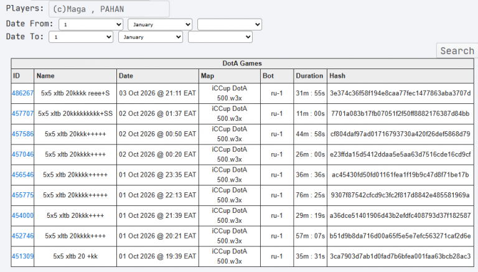Viewport: 478px width, 272px height.
Task: Open game ID 457707 link
Action: [x=22, y=113]
